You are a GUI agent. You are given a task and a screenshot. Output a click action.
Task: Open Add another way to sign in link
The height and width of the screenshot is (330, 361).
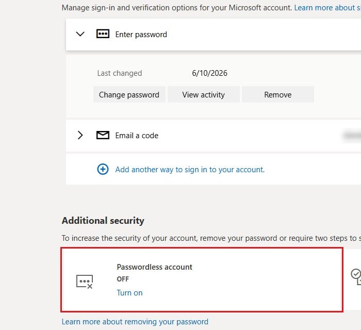point(190,170)
